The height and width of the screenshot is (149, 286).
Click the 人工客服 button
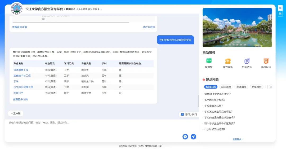[x=16, y=113]
